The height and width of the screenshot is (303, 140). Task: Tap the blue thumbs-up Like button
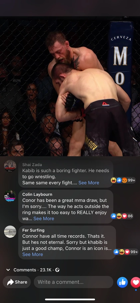(x=122, y=282)
